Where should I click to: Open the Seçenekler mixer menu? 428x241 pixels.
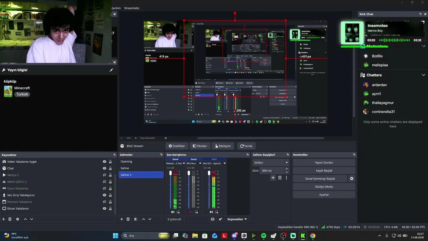(x=237, y=219)
